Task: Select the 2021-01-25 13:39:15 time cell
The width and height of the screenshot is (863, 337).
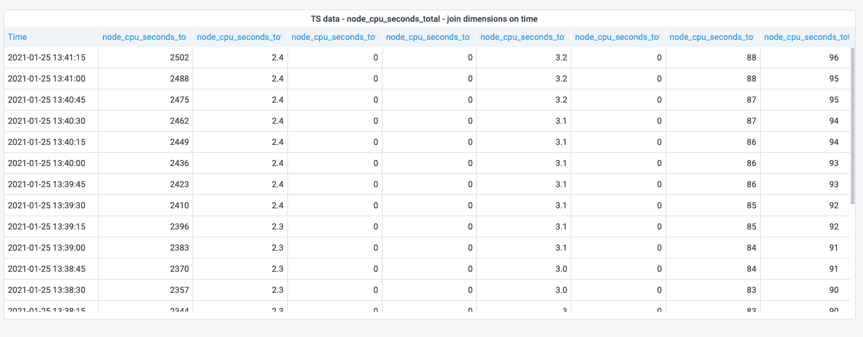Action: (46, 226)
